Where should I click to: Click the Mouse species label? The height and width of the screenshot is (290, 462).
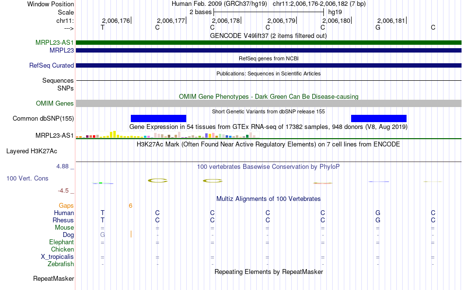(x=64, y=228)
